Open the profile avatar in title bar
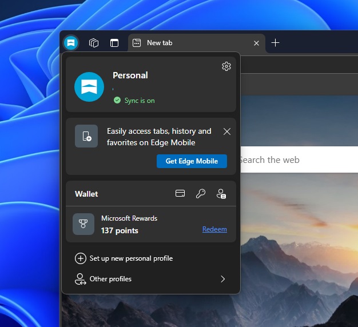 coord(71,43)
